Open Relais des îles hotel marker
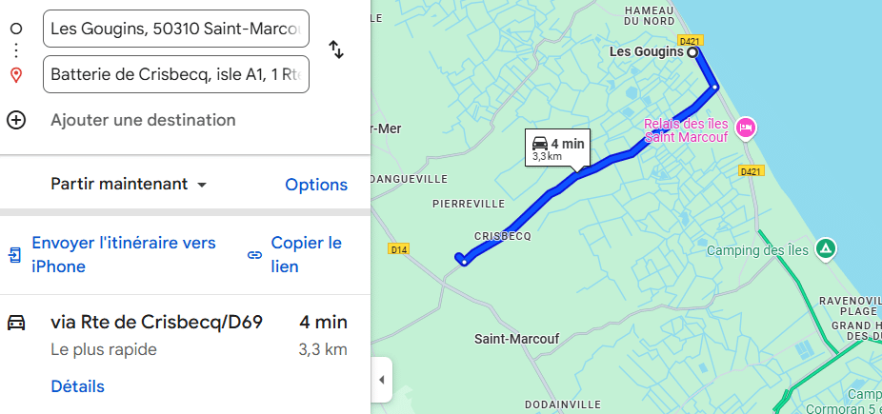This screenshot has width=882, height=414. pyautogui.click(x=746, y=127)
